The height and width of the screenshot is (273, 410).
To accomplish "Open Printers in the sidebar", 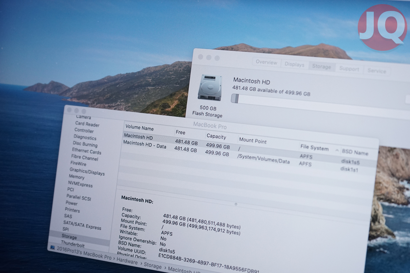I will click(72, 210).
